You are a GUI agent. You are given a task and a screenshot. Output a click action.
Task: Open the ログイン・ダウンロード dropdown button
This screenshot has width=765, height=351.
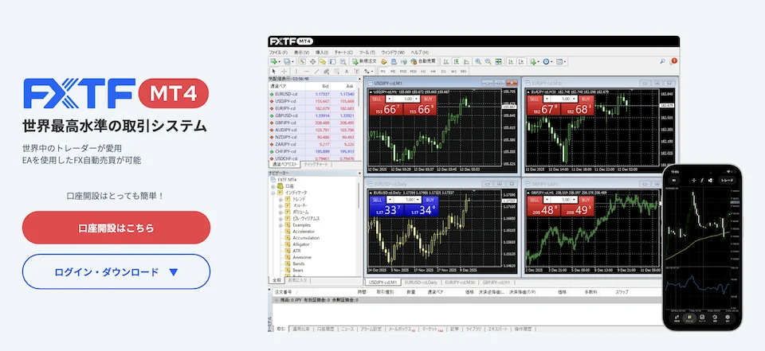point(116,271)
